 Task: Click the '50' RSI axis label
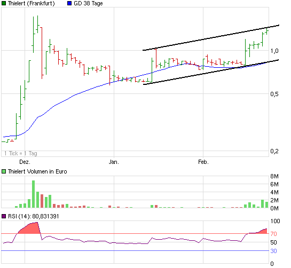[x=274, y=242]
